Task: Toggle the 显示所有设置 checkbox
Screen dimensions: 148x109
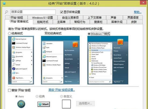Action: pos(61,12)
